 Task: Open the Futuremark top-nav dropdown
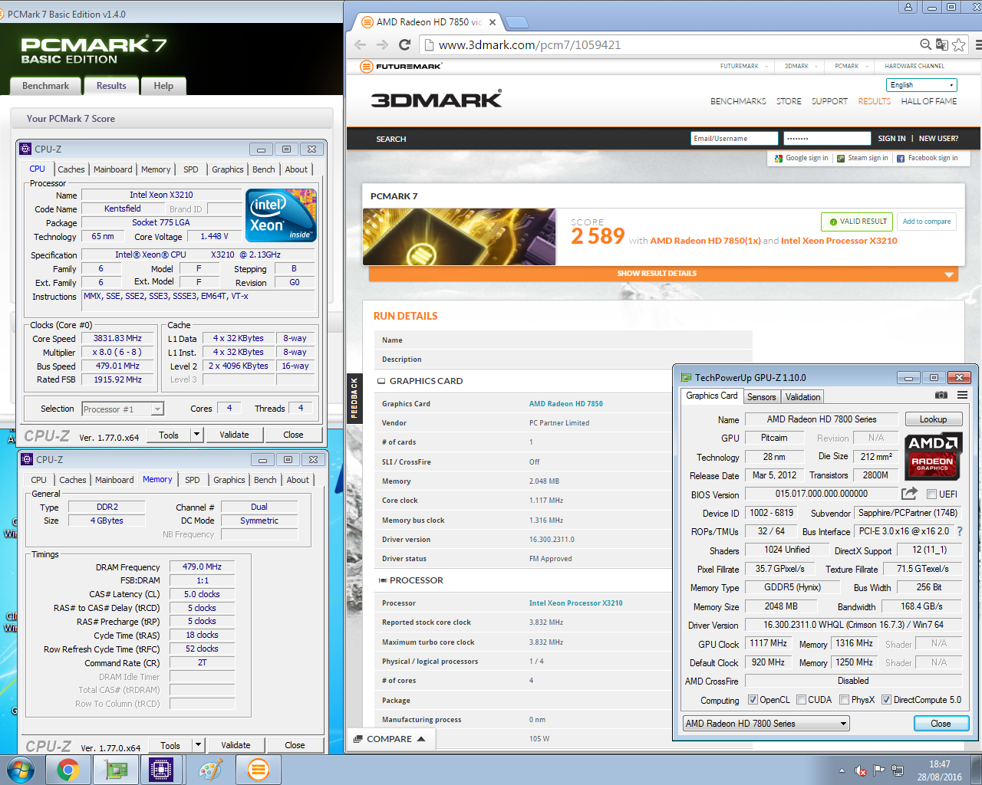[x=743, y=66]
